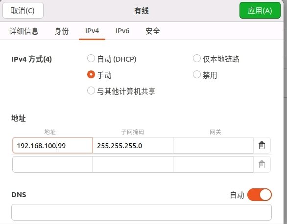
Task: Click the empty gateway field in second row
Action: 213,164
